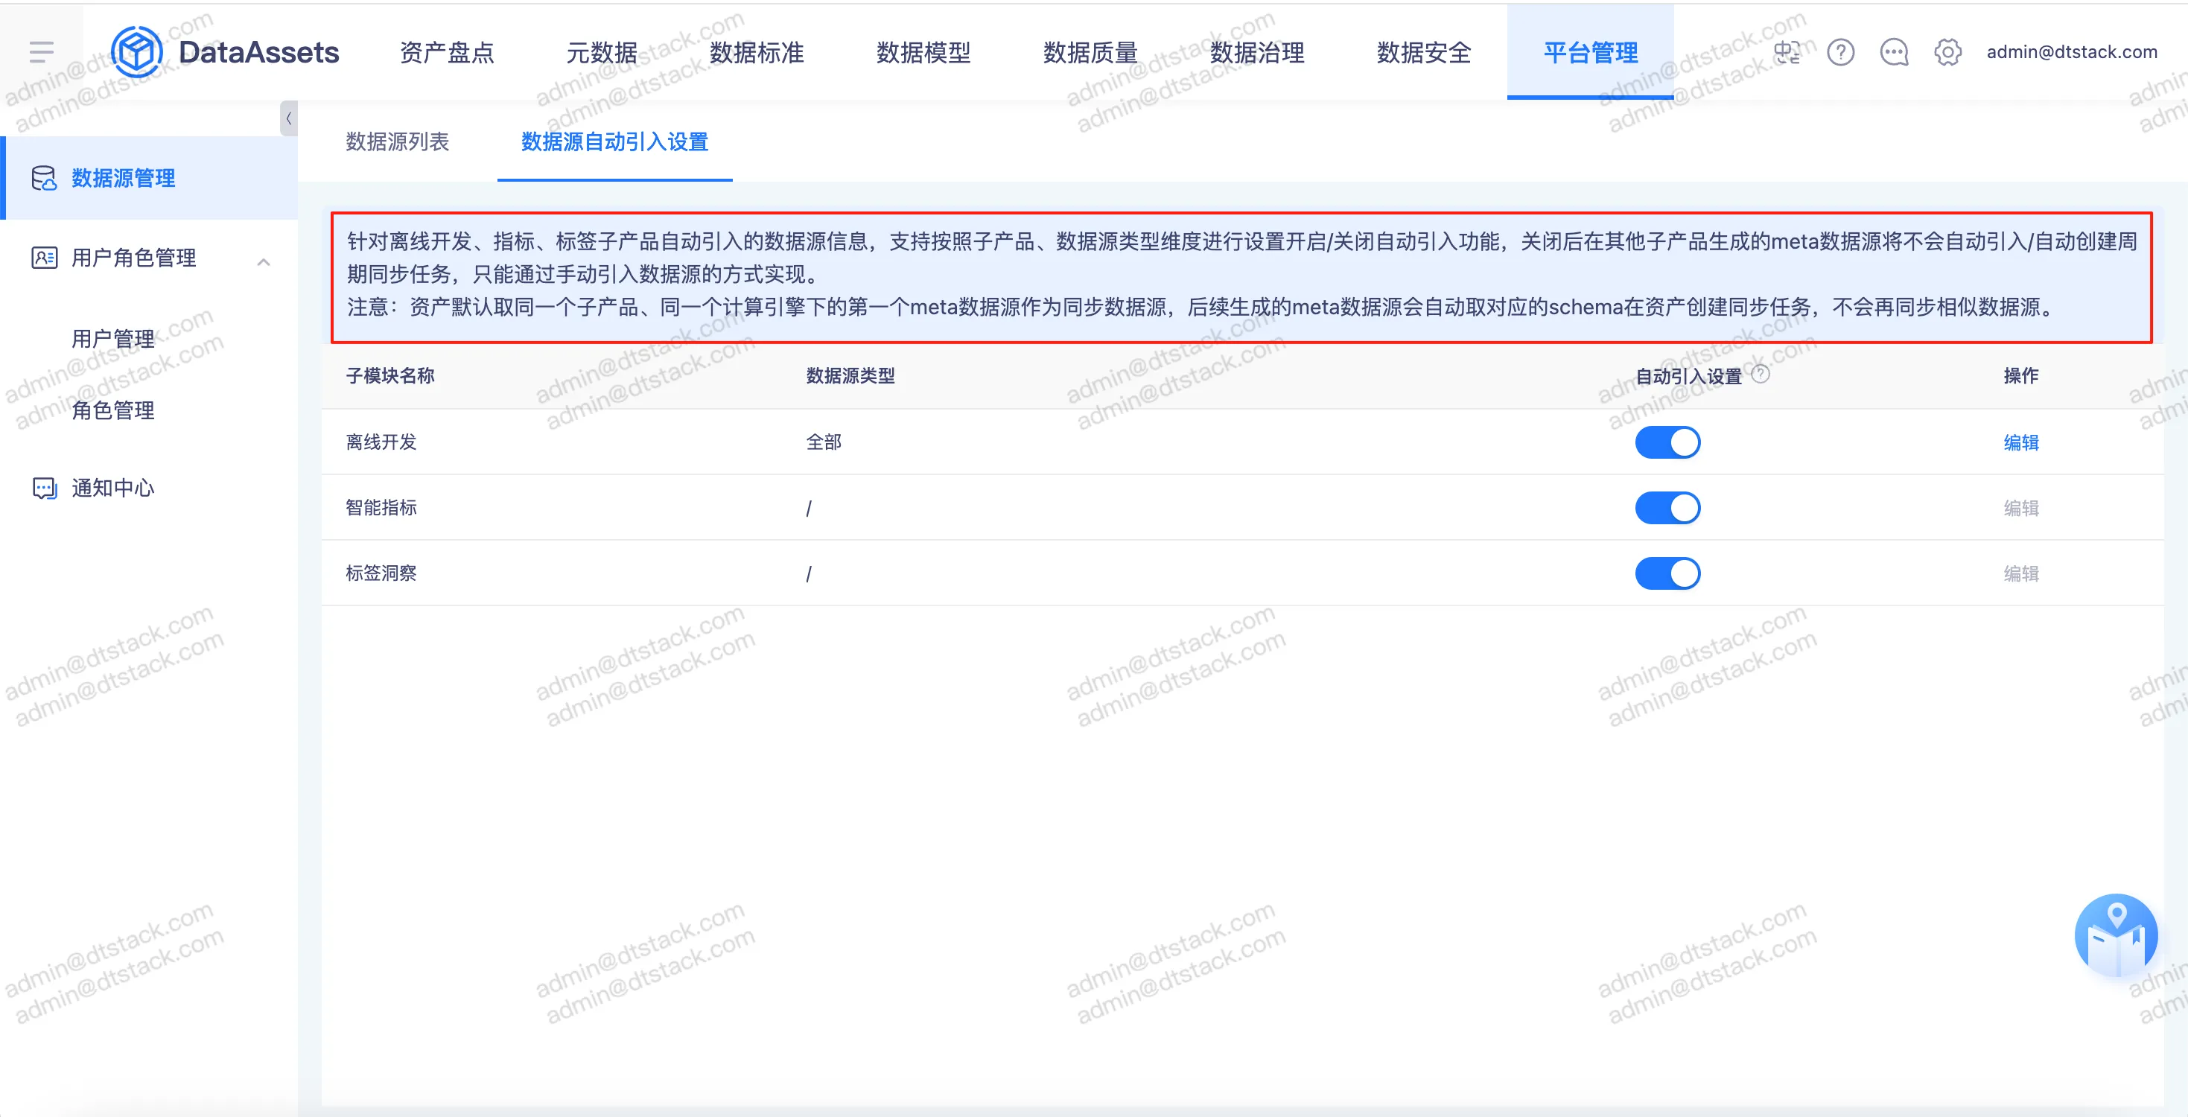Click the floating guide map icon
The height and width of the screenshot is (1117, 2188).
(2115, 936)
